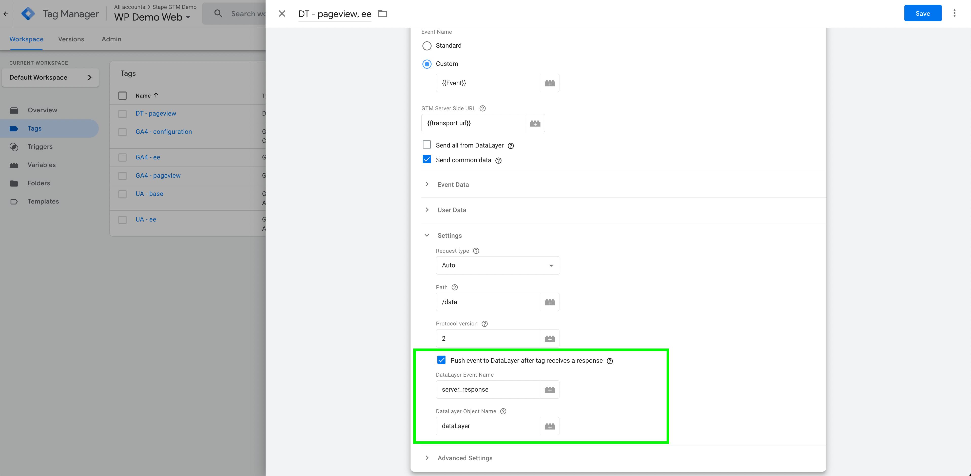Click the variable picker icon next to Protocol version

click(550, 339)
